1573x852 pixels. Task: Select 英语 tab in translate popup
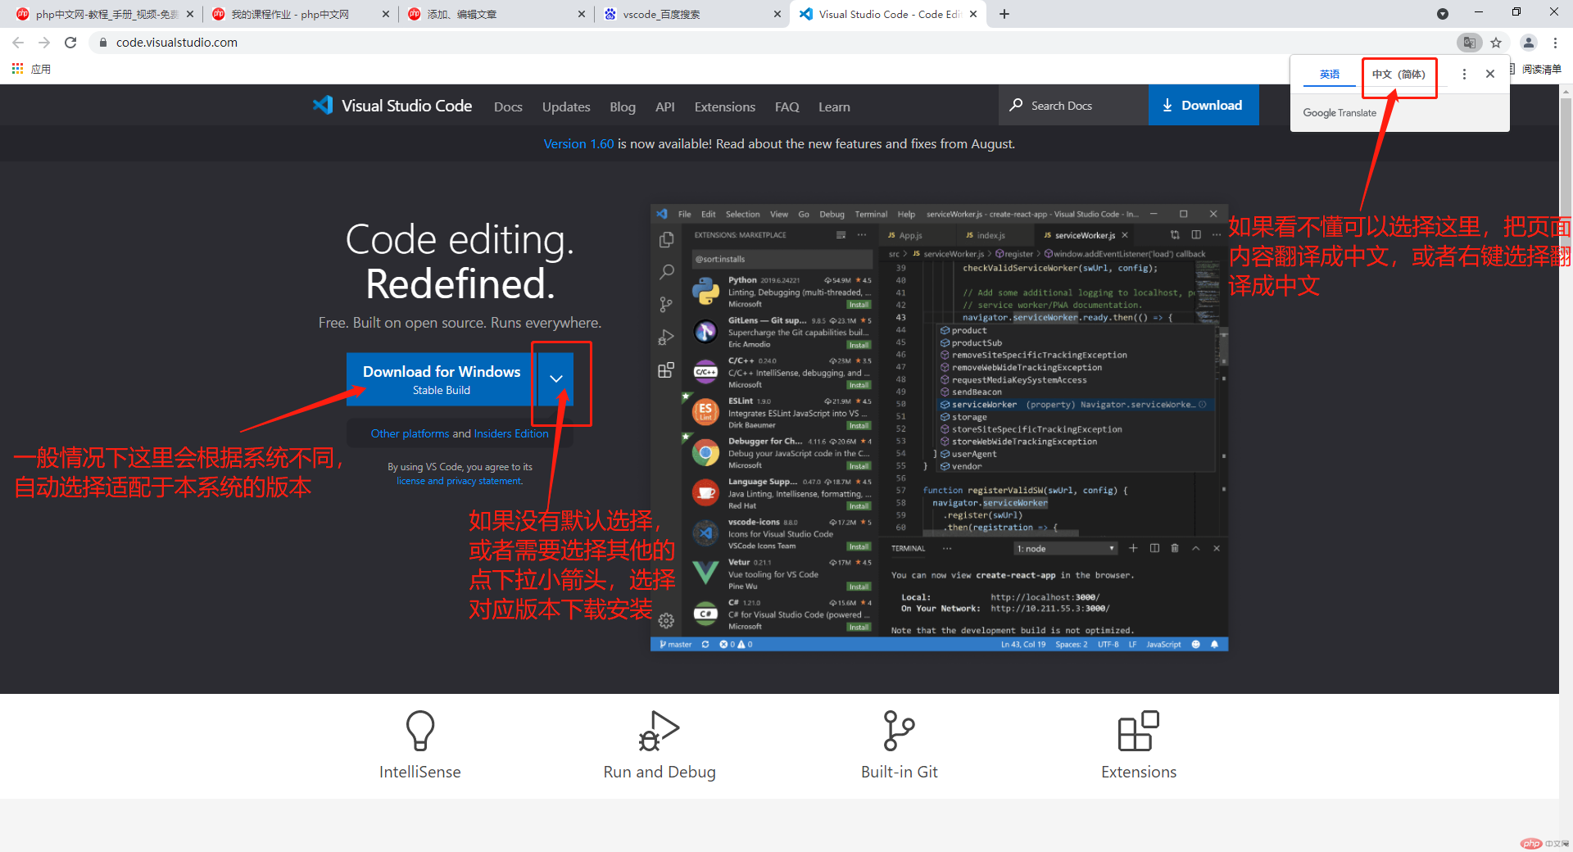click(x=1330, y=74)
